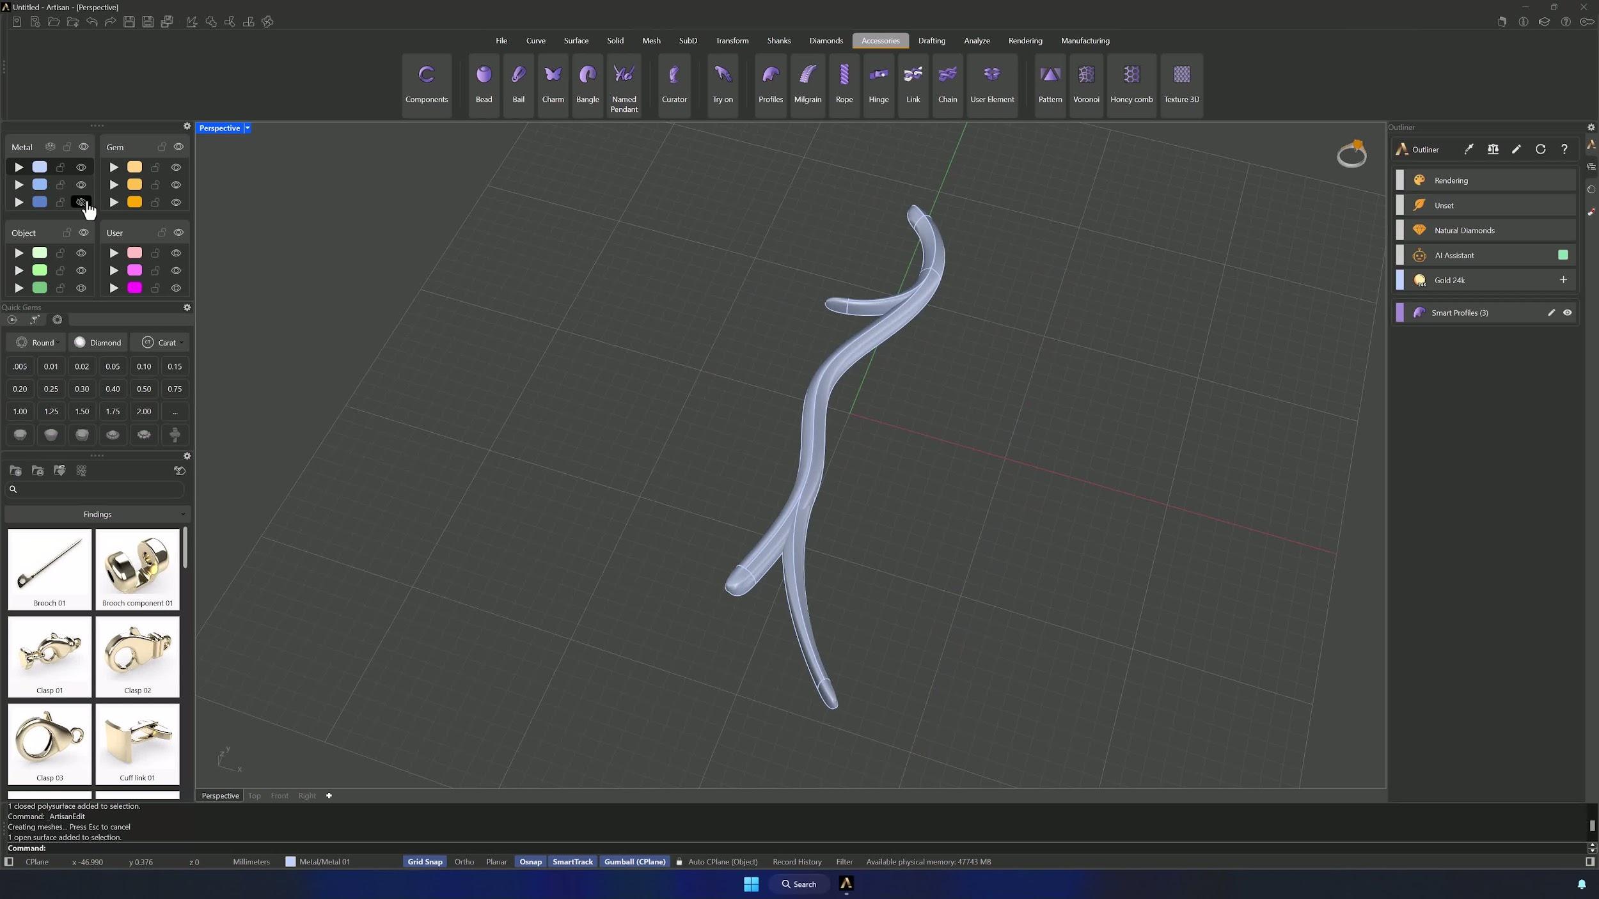Open the Charm tool
Image resolution: width=1599 pixels, height=899 pixels.
click(x=553, y=85)
